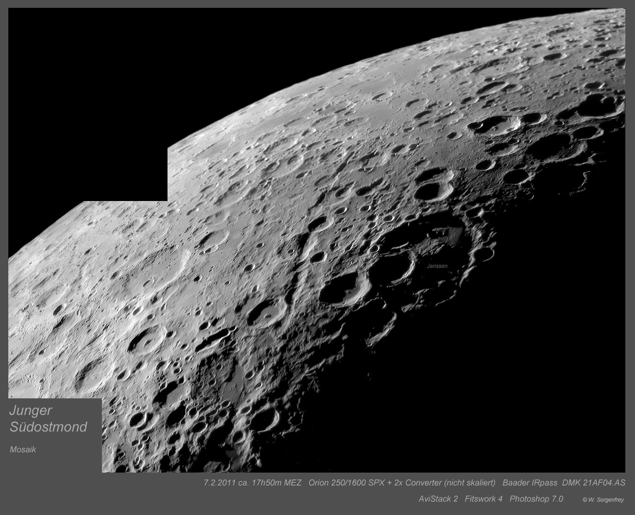
Task: Click the 'Janssen' crater label
Action: [437, 266]
